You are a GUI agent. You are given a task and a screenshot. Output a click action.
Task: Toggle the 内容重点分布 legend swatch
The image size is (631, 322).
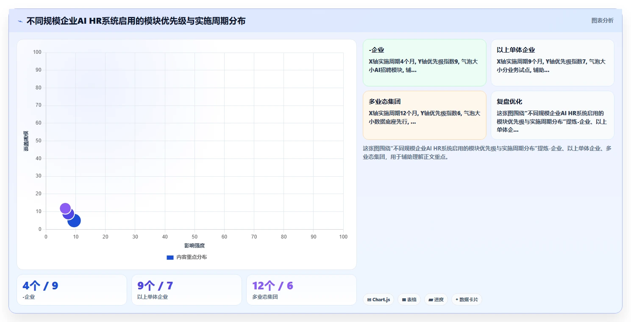[x=170, y=257]
